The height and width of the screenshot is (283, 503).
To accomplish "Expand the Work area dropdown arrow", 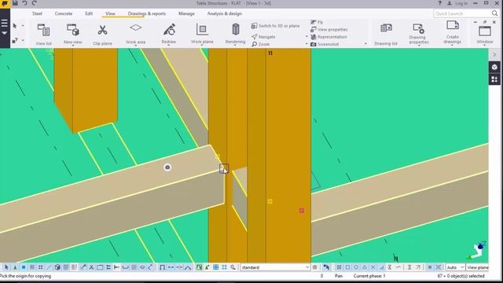I will [x=135, y=46].
